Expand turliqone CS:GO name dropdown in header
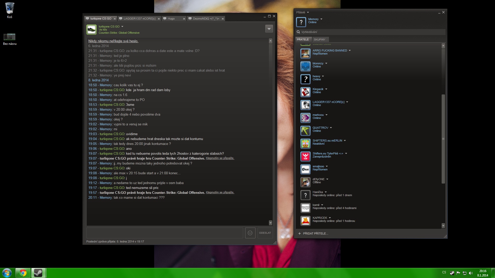495x278 pixels. 122,27
